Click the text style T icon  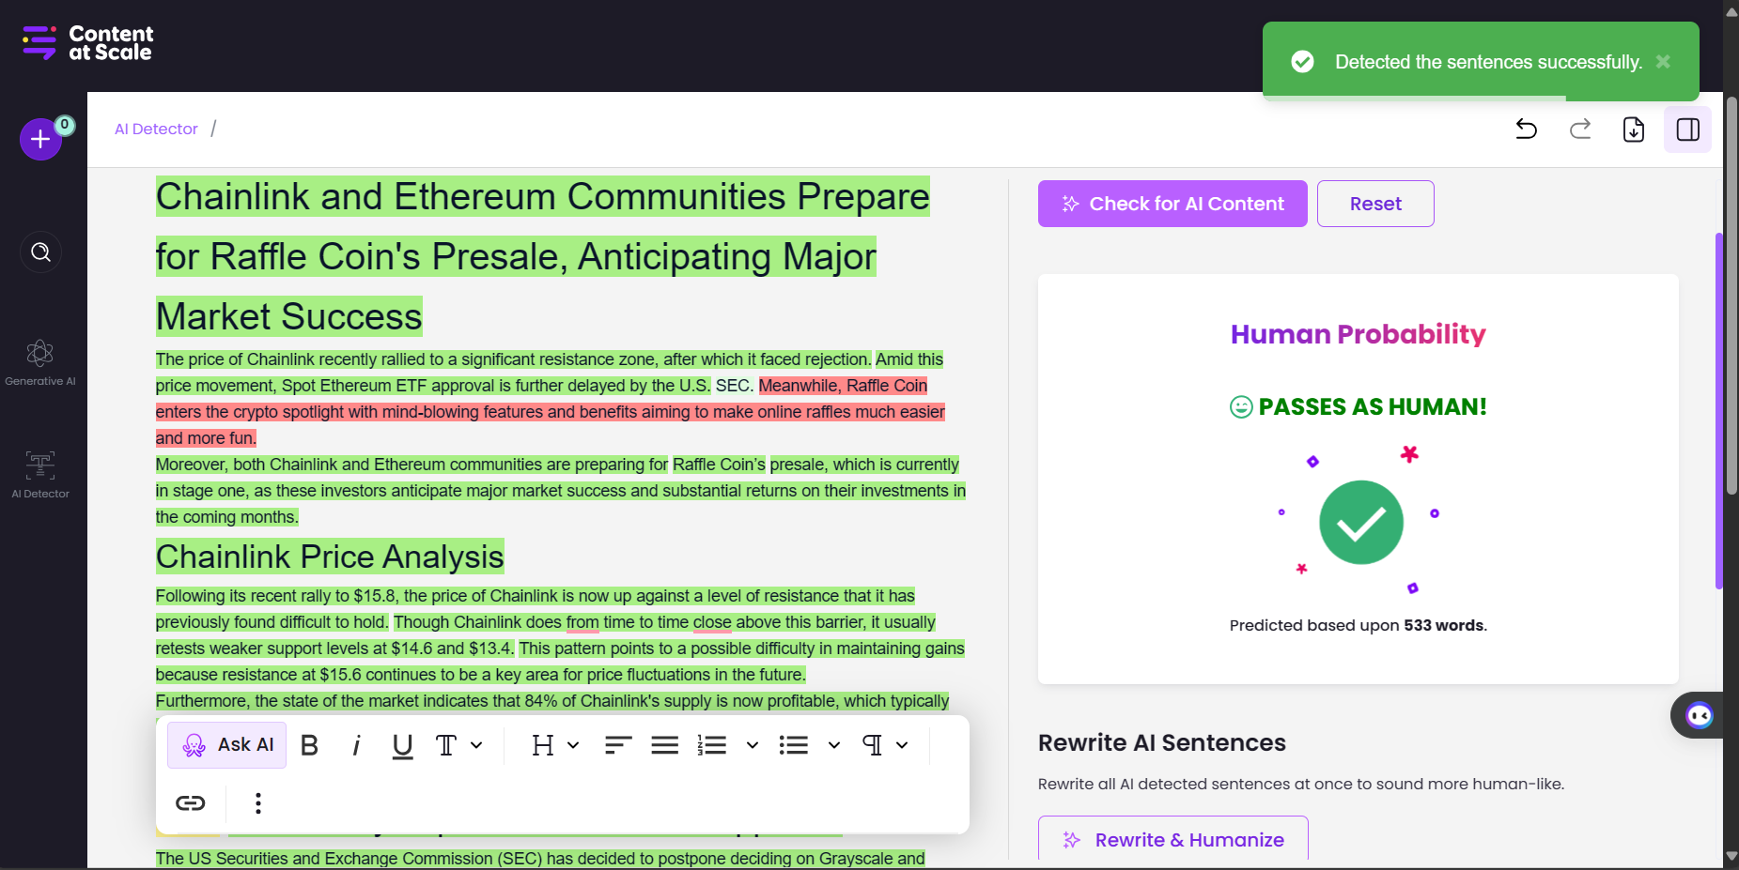(446, 745)
